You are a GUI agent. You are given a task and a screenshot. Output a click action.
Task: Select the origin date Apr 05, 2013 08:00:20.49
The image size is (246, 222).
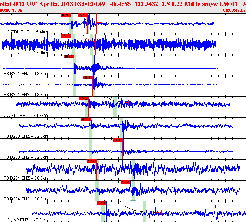[72, 4]
